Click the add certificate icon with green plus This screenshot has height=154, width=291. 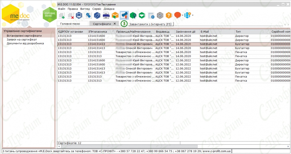pos(62,15)
